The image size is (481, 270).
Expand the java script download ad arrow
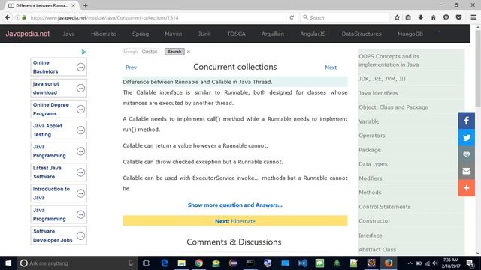(80, 88)
